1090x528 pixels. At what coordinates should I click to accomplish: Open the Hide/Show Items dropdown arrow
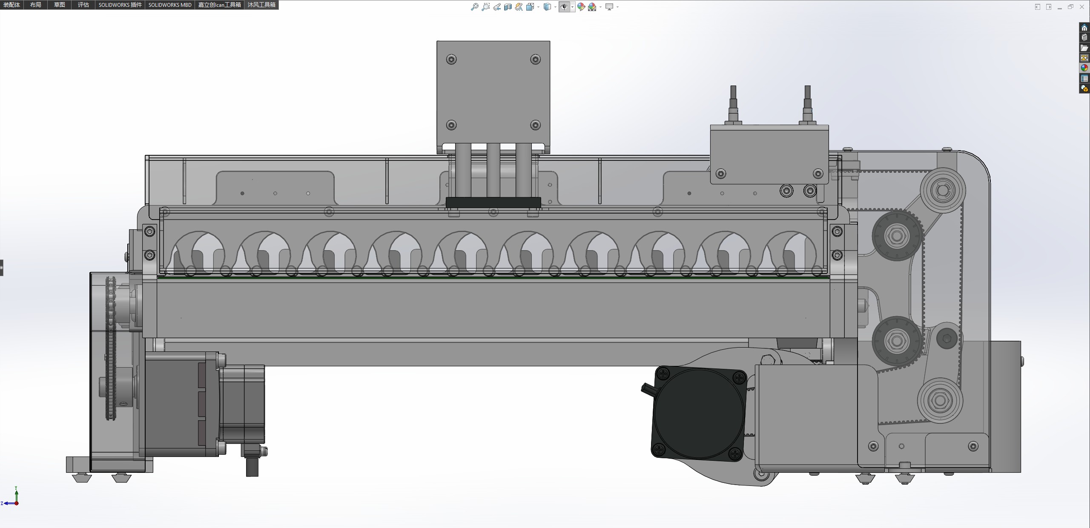572,7
